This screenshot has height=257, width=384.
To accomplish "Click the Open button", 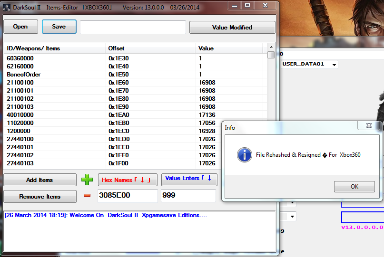I will pos(20,27).
